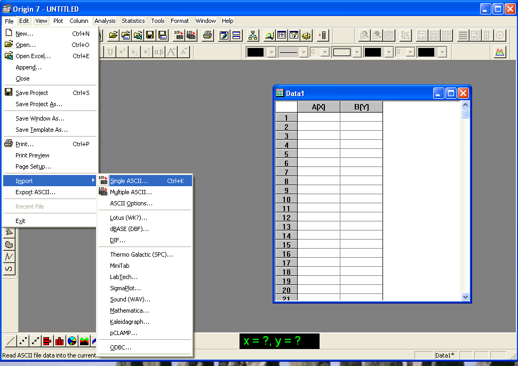
Task: Click the line plot icon
Action: pos(11,341)
